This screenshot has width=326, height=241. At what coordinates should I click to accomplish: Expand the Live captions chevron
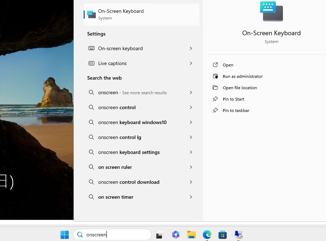191,63
